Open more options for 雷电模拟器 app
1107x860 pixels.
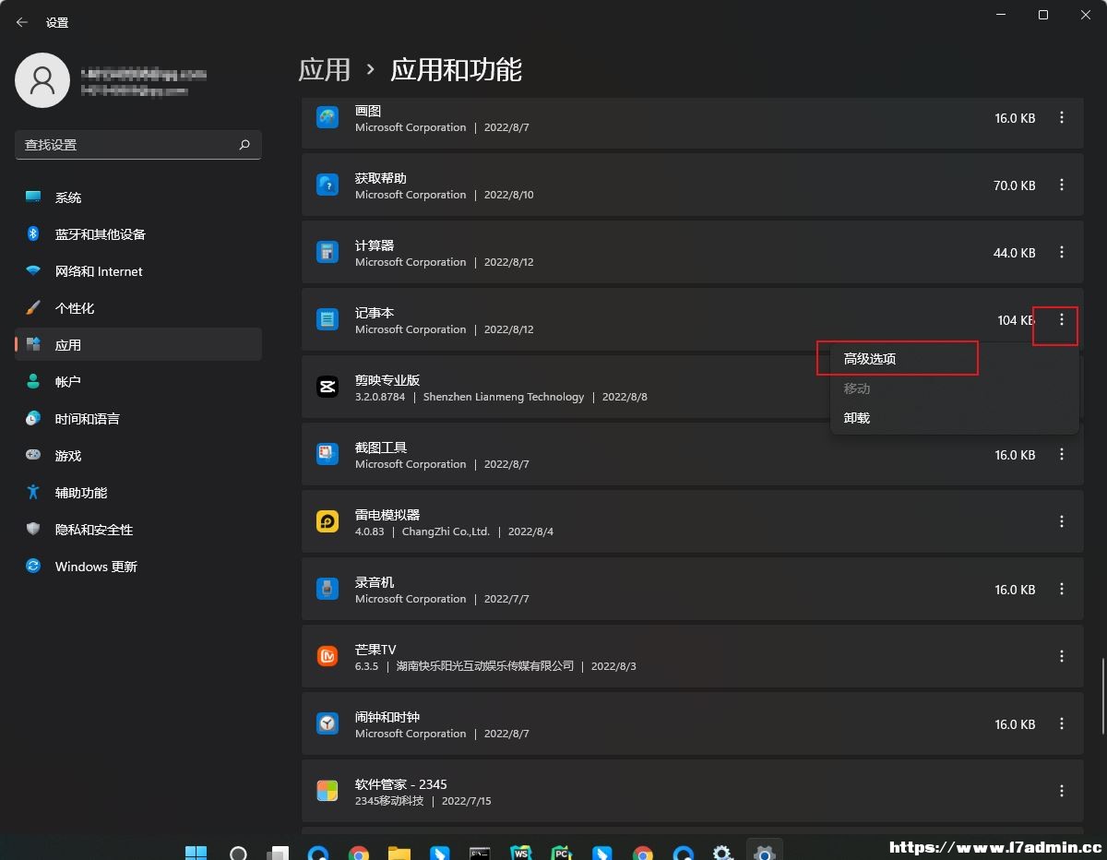[1062, 522]
